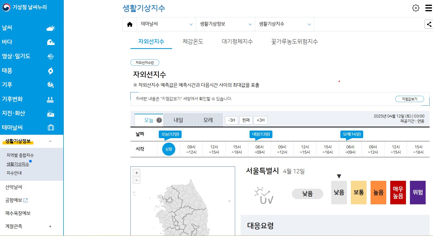Click the 태풍 typhoon icon in sidebar
This screenshot has width=433, height=236.
click(x=51, y=71)
